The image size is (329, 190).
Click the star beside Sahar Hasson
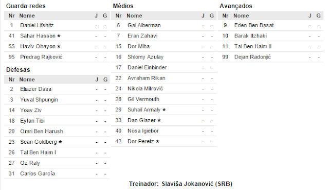[59, 36]
